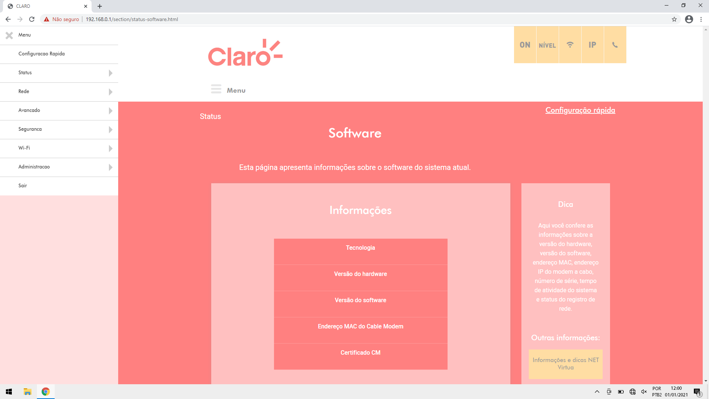Click the phone/call icon in header
Viewport: 709px width, 399px height.
point(615,45)
